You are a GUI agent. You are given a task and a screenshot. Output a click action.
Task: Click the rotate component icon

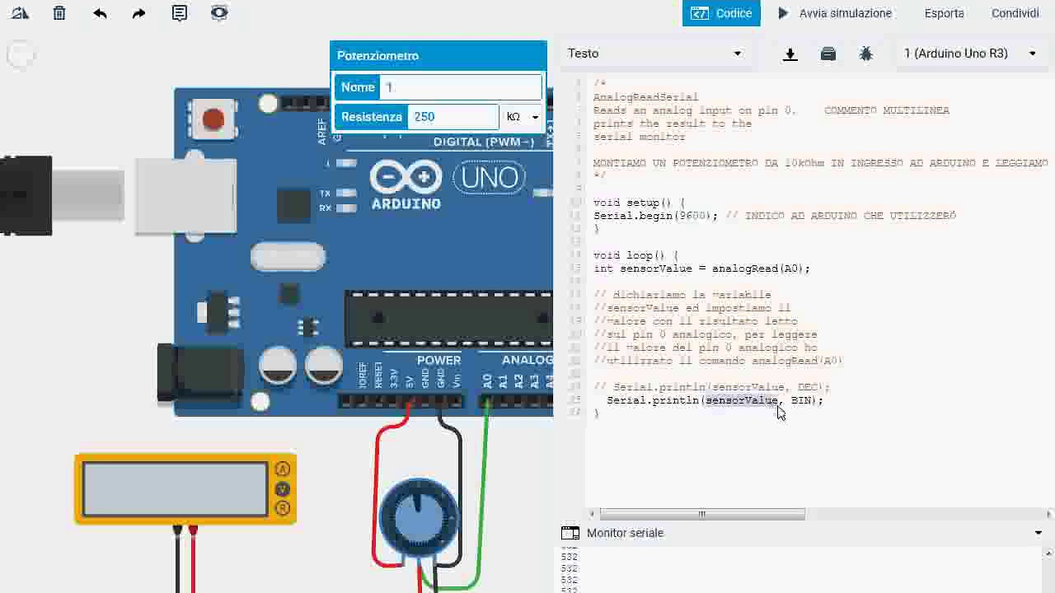(x=20, y=13)
